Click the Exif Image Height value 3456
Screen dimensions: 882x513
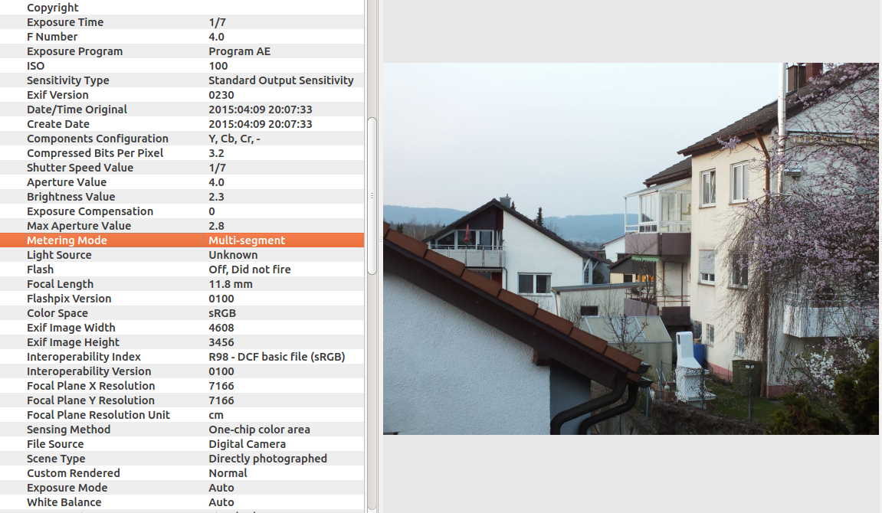point(221,343)
